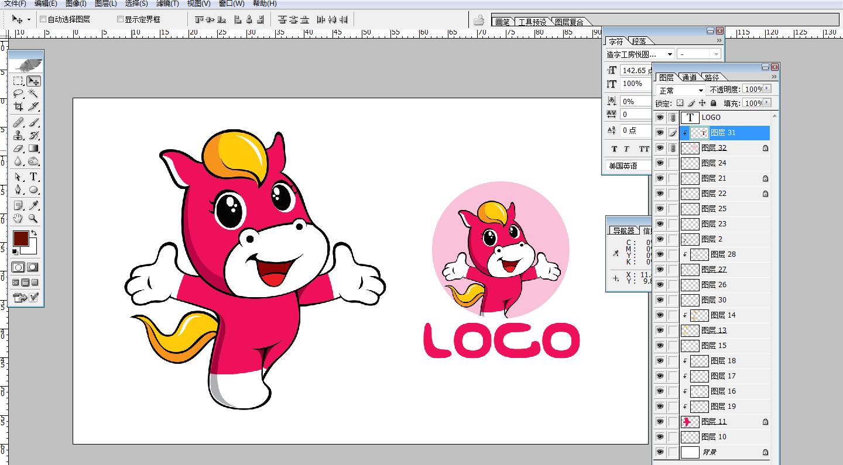Lock transparent pixels icon
The height and width of the screenshot is (465, 843).
[680, 103]
